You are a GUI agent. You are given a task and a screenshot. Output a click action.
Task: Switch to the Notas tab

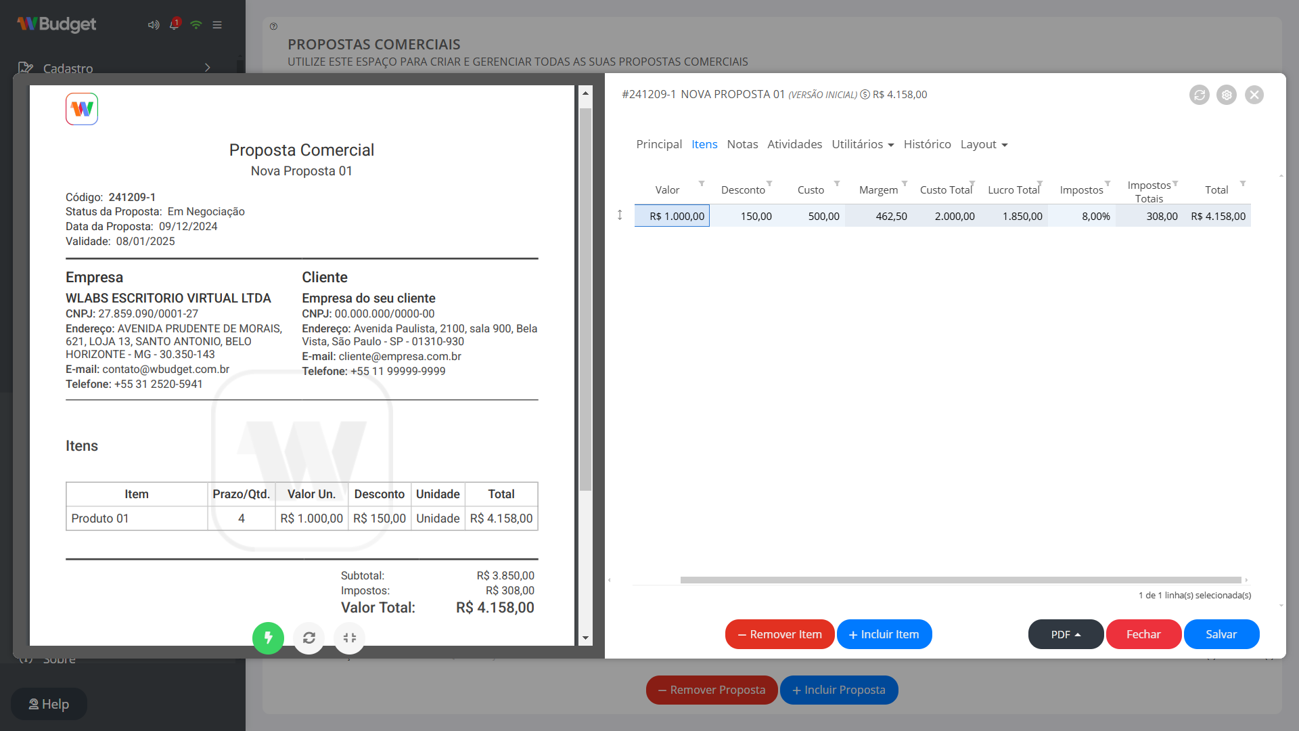click(742, 144)
